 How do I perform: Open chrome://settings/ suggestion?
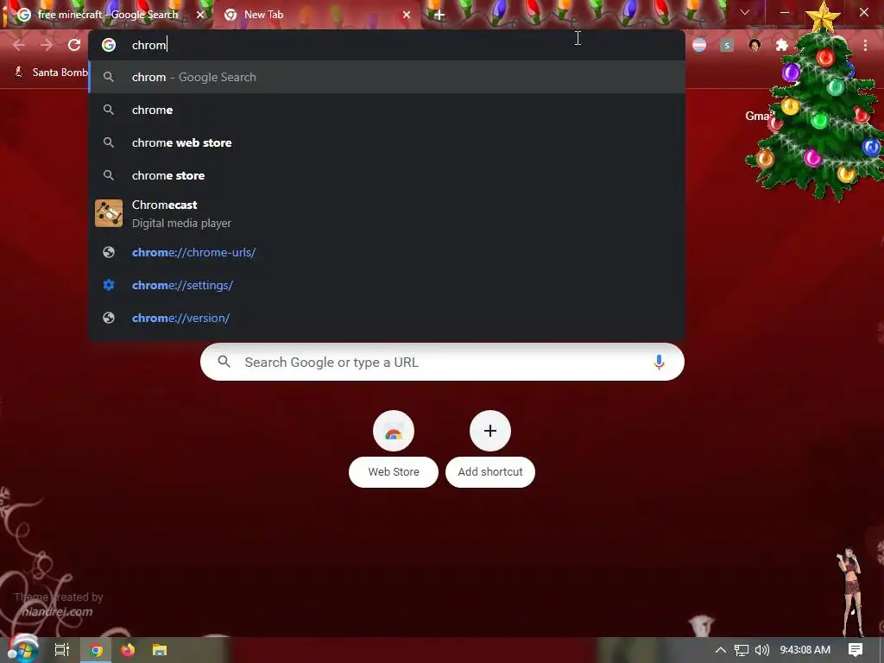coord(387,285)
